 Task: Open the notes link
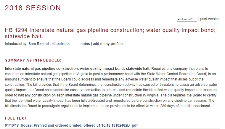(x=85, y=44)
